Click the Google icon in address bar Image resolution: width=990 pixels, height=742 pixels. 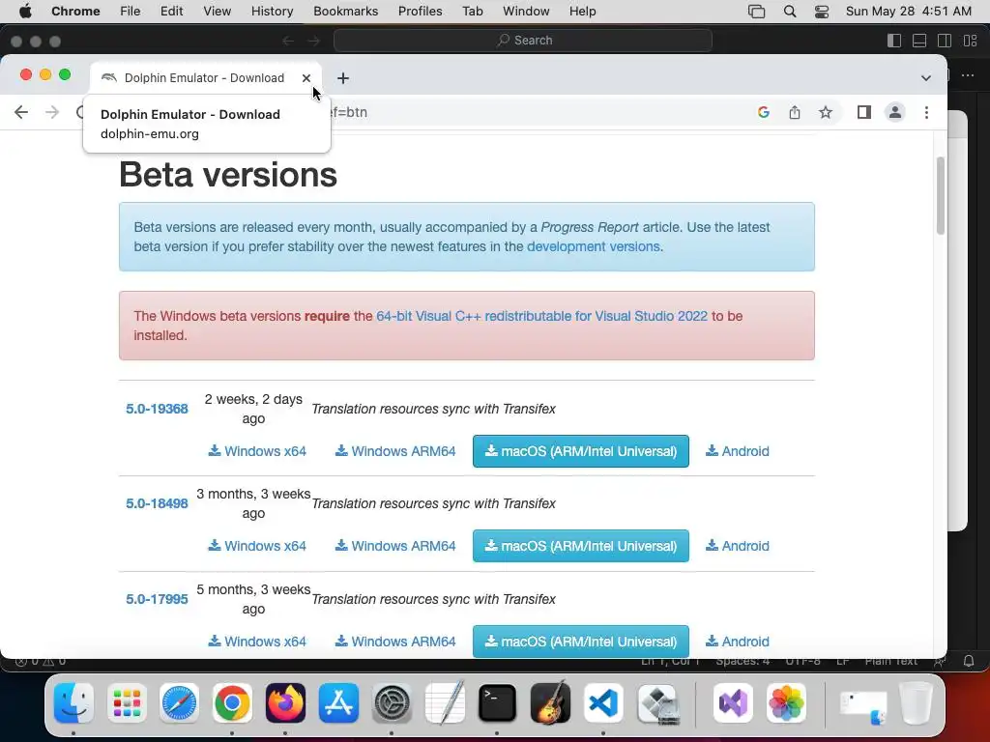tap(764, 112)
